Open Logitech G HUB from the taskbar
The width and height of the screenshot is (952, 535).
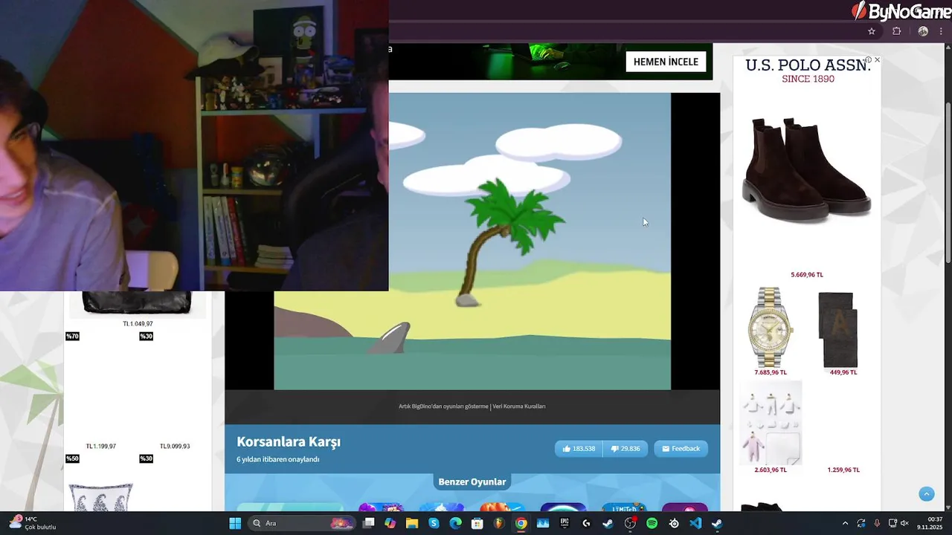click(x=586, y=523)
